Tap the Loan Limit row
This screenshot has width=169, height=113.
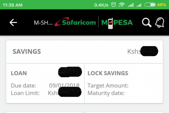(x=46, y=93)
